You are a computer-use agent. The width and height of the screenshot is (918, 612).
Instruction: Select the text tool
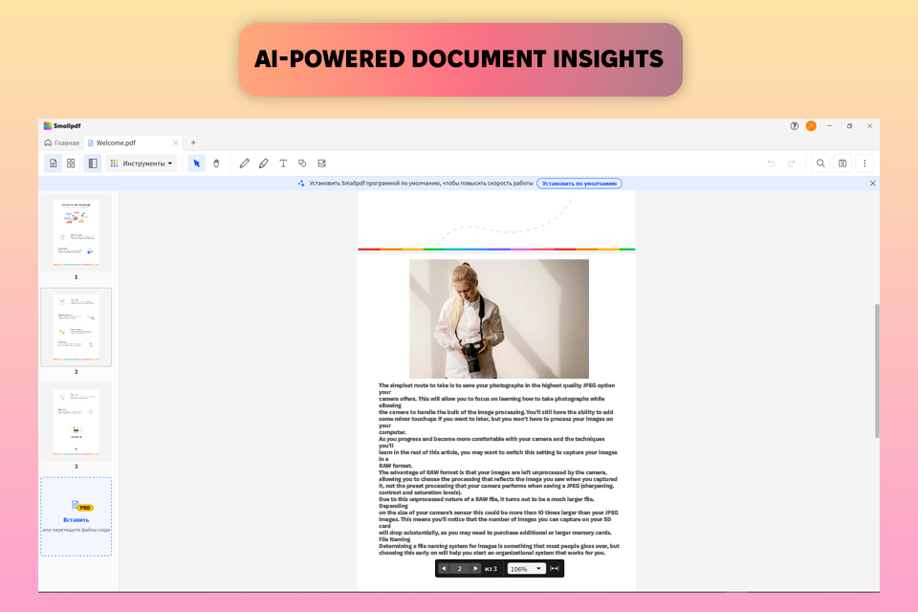click(x=283, y=164)
